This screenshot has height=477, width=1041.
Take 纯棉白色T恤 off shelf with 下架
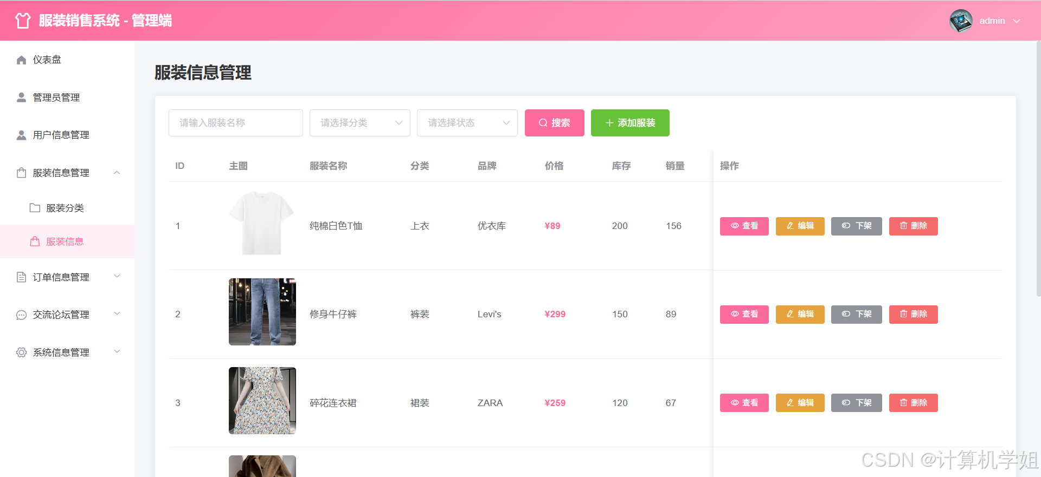857,226
